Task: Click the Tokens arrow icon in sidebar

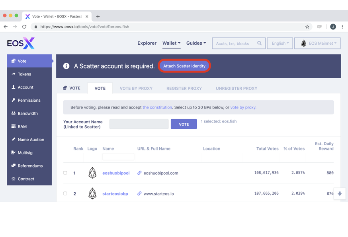Action: 14,74
